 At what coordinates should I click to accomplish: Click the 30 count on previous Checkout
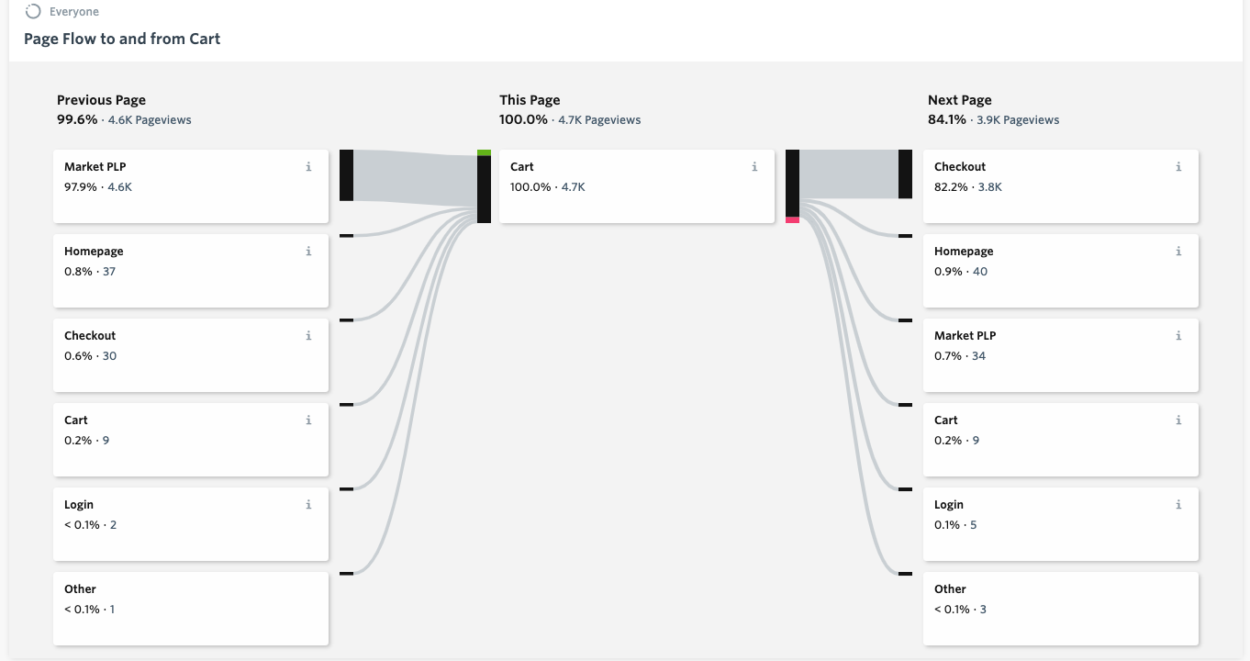(x=109, y=356)
